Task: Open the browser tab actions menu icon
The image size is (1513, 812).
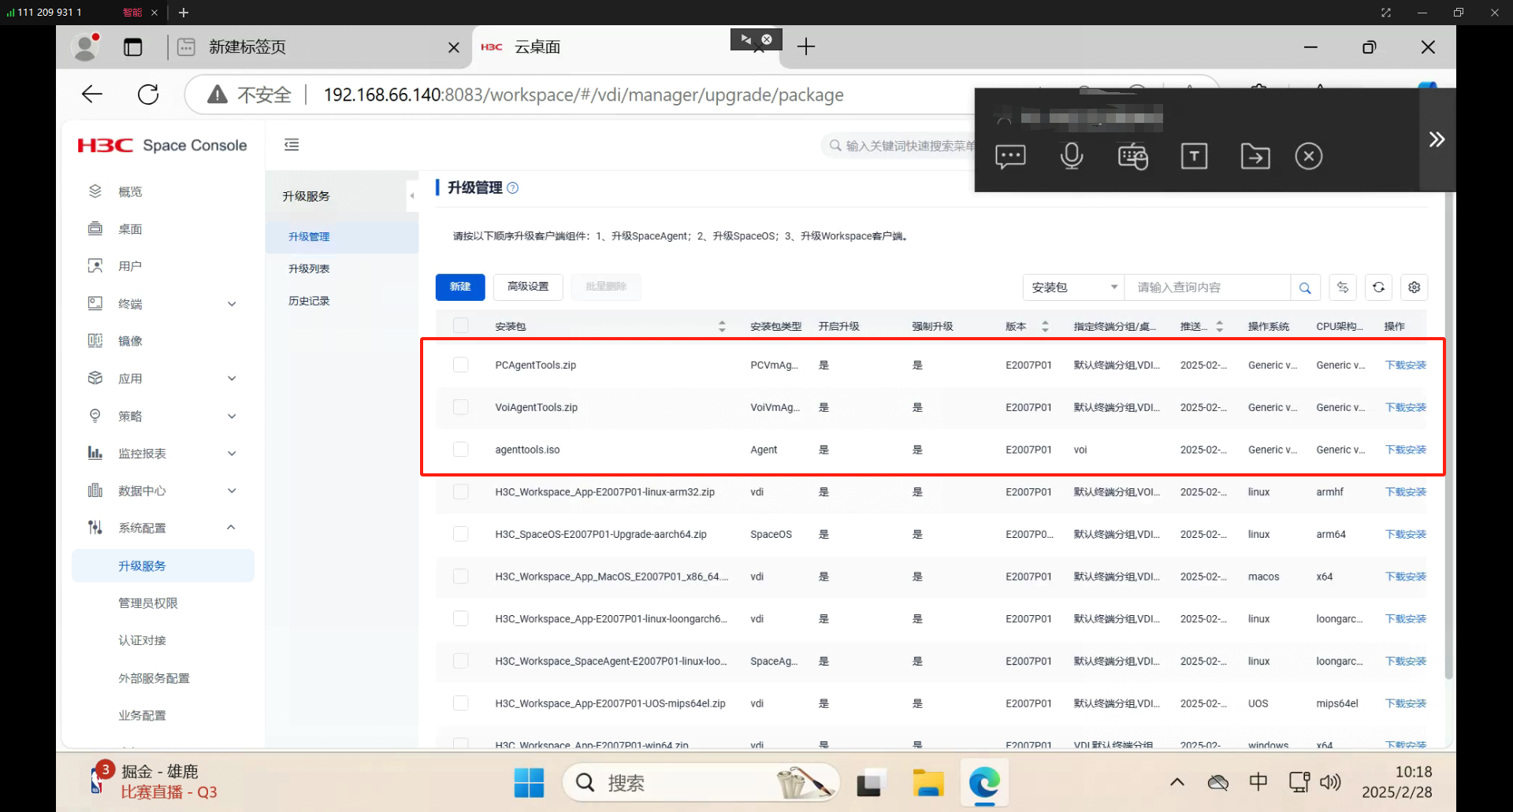Action: point(132,47)
